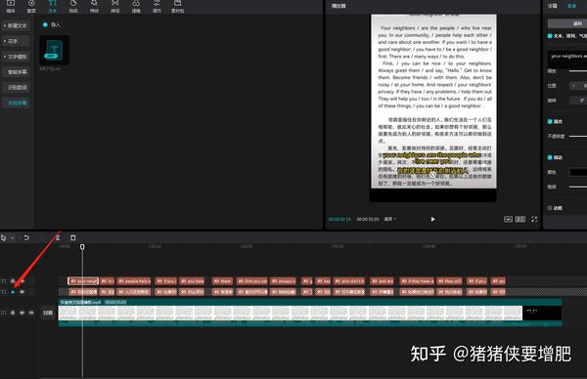587x379 pixels.
Task: Toggle the 描边 (stroke) checkbox
Action: click(550, 157)
